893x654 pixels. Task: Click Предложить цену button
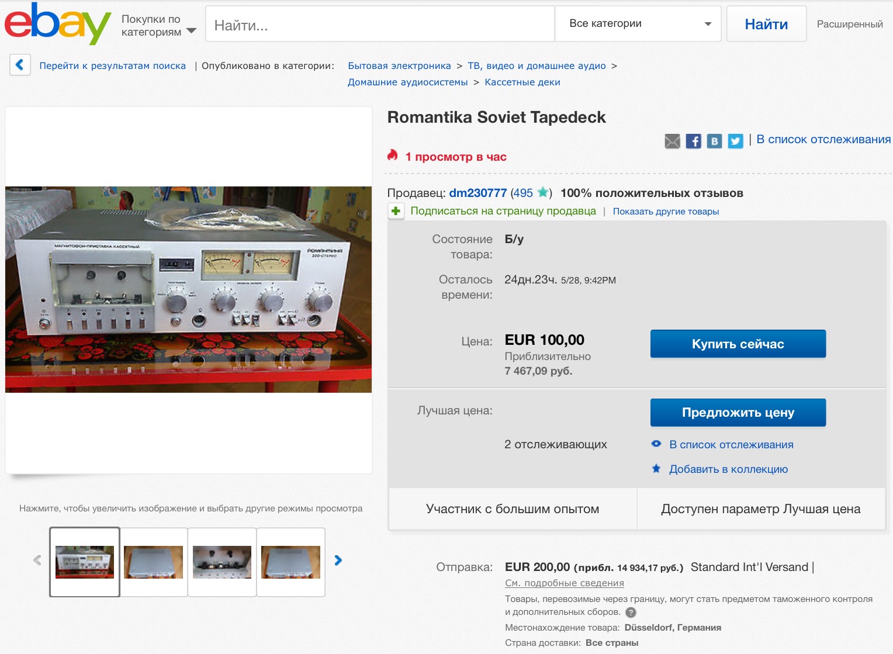pyautogui.click(x=738, y=413)
